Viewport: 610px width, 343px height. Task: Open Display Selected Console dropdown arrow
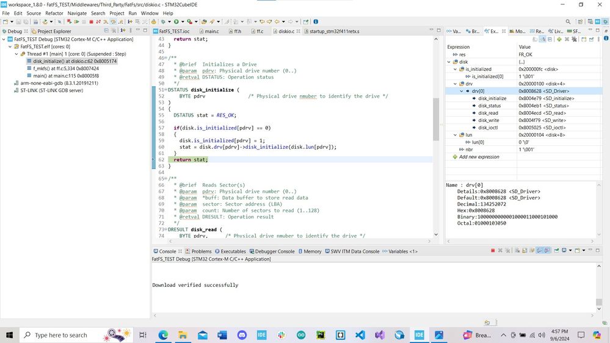point(570,250)
